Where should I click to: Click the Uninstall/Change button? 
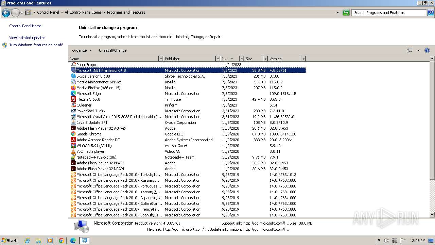(x=112, y=50)
